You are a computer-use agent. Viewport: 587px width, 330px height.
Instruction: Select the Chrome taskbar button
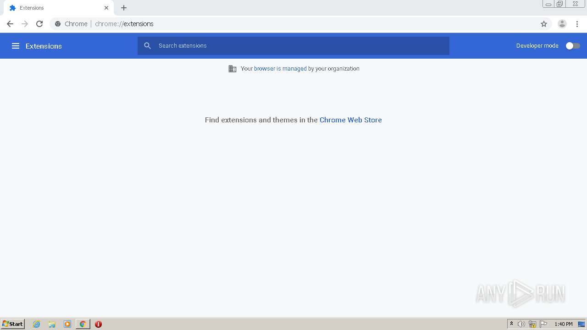(x=83, y=324)
